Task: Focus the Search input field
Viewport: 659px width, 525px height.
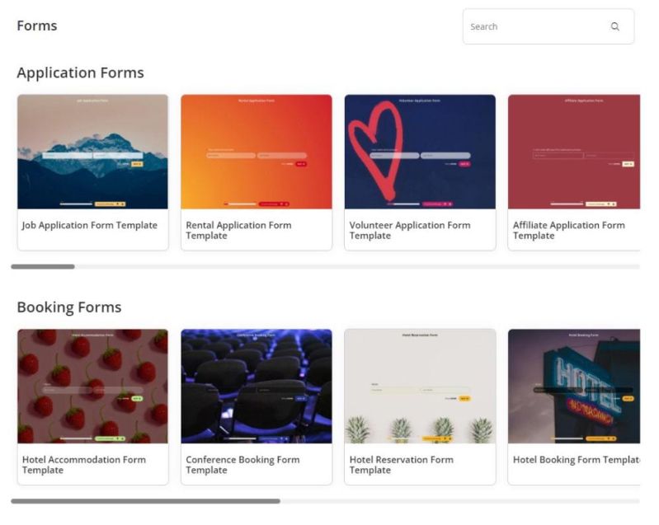Action: [x=548, y=26]
